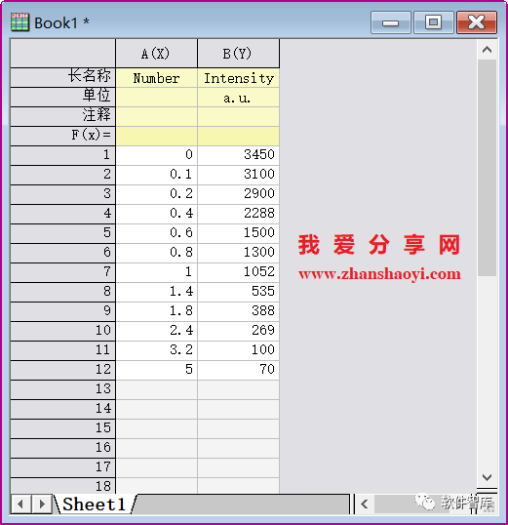Click the F(x)= cell of column A
The width and height of the screenshot is (508, 525).
[x=156, y=136]
